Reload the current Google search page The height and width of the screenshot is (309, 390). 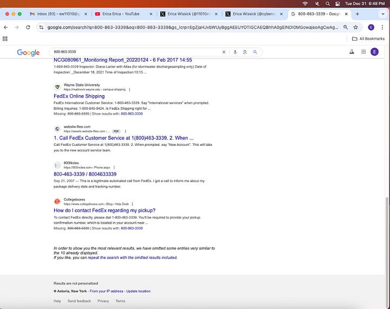[x=28, y=27]
